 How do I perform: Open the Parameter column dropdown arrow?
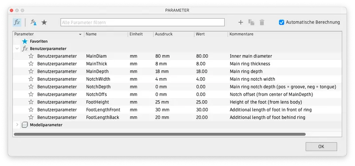coord(80,35)
